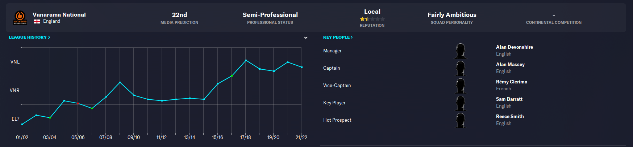Open Alan Massey's profile

pyautogui.click(x=510, y=64)
